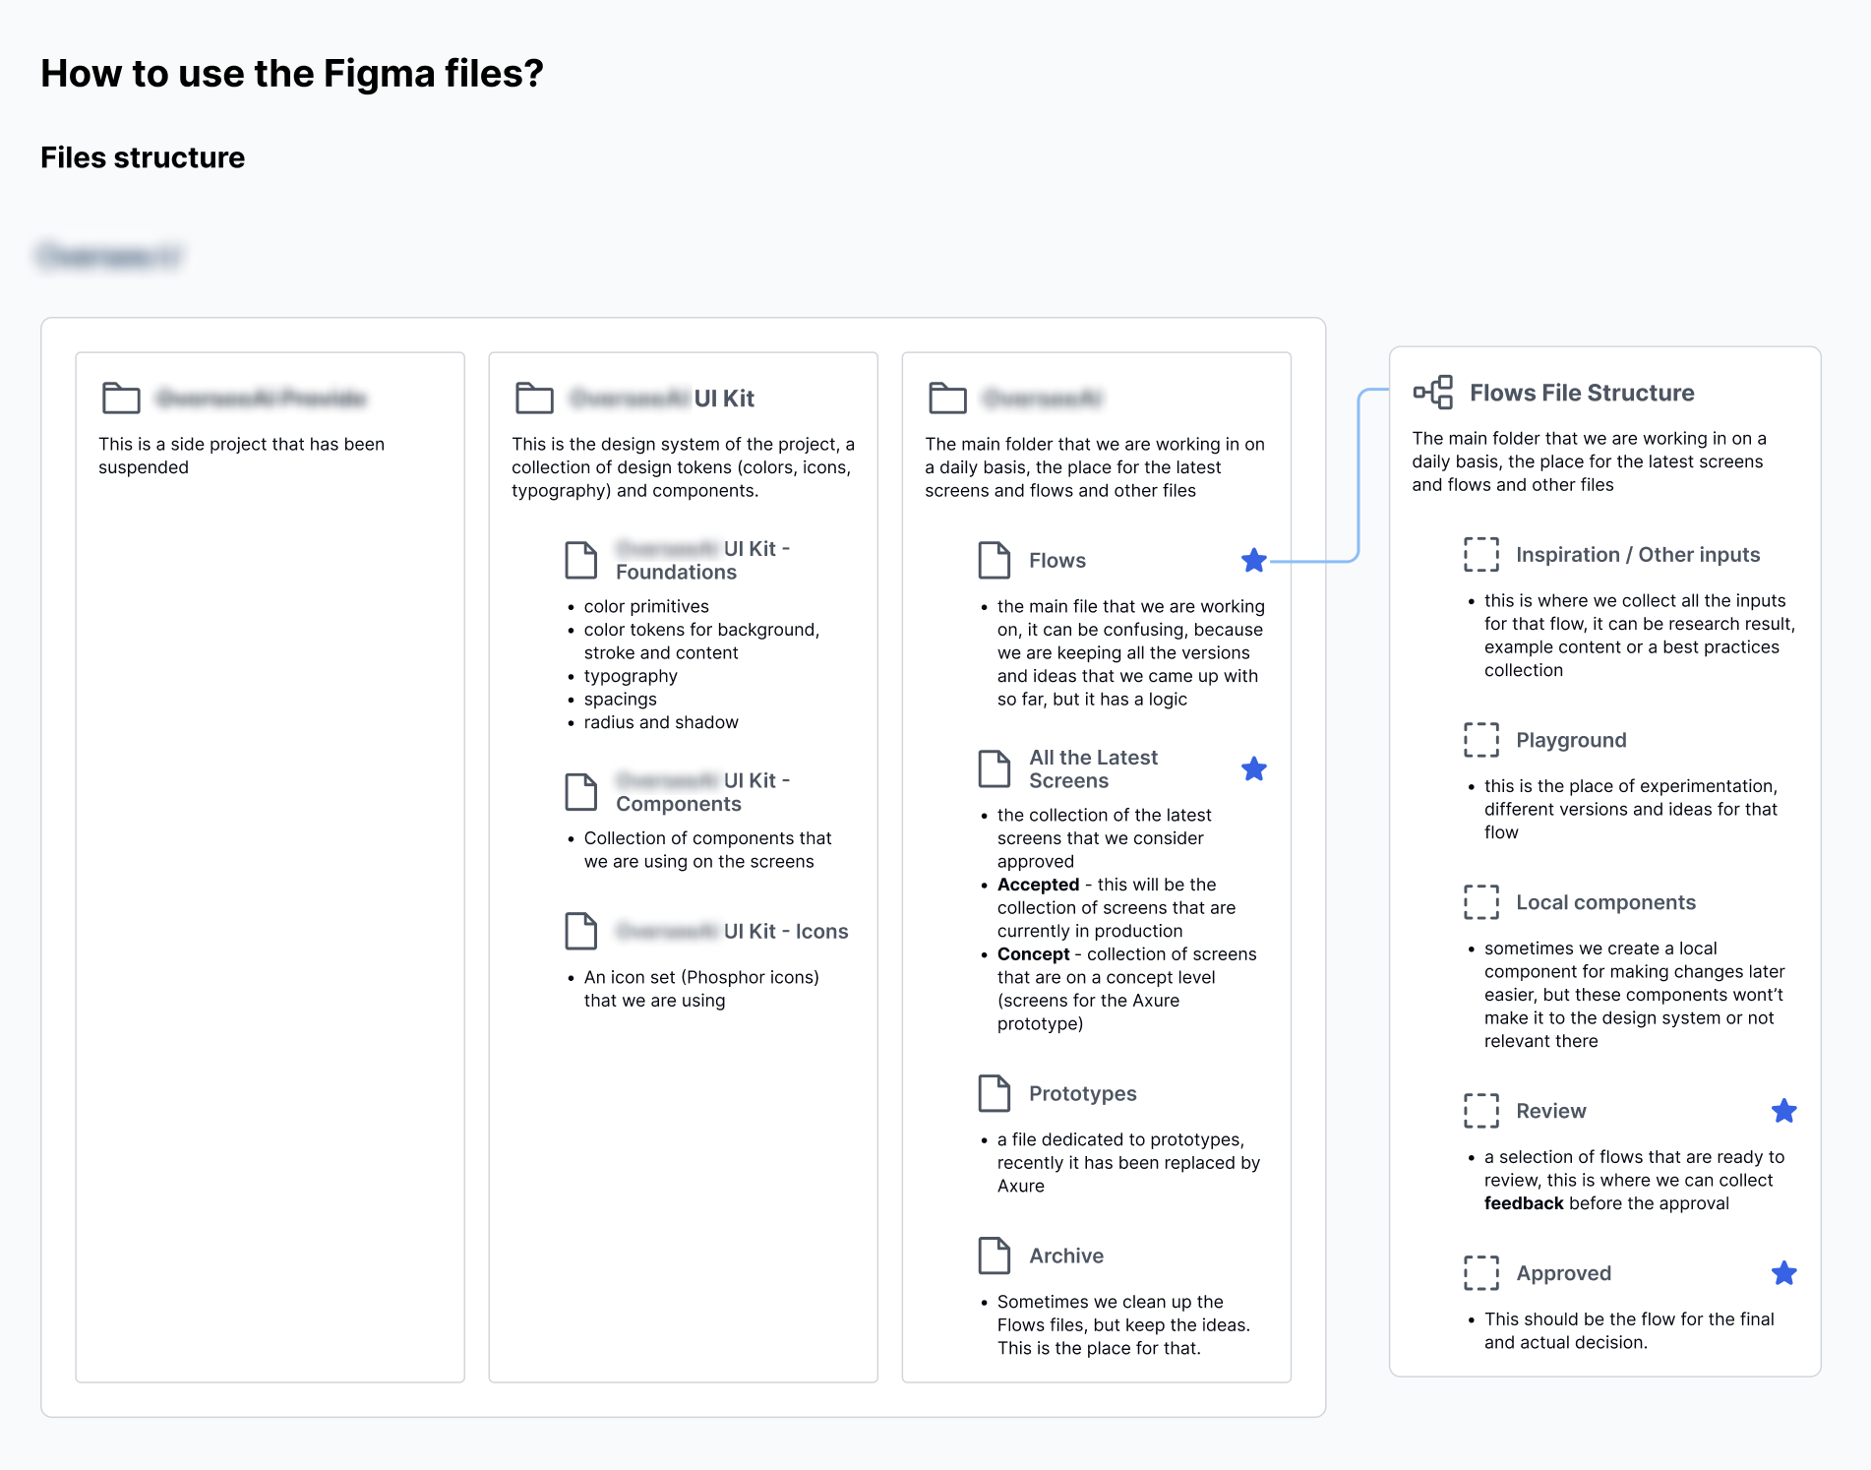Select the dashed frame icon for Local components
The height and width of the screenshot is (1470, 1871).
[1481, 902]
